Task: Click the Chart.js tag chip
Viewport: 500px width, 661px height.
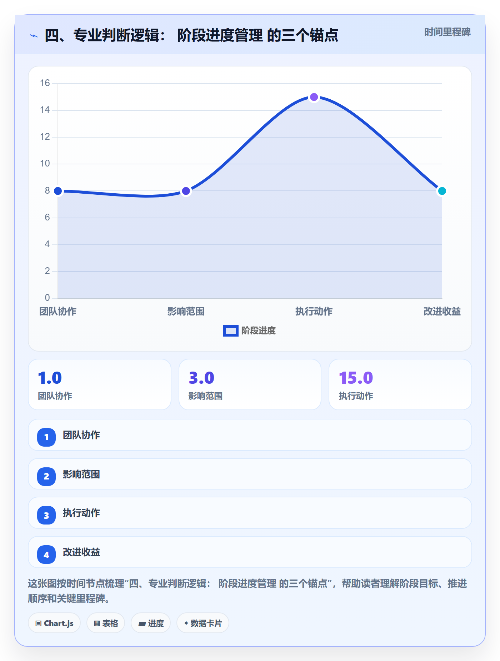Action: [54, 623]
